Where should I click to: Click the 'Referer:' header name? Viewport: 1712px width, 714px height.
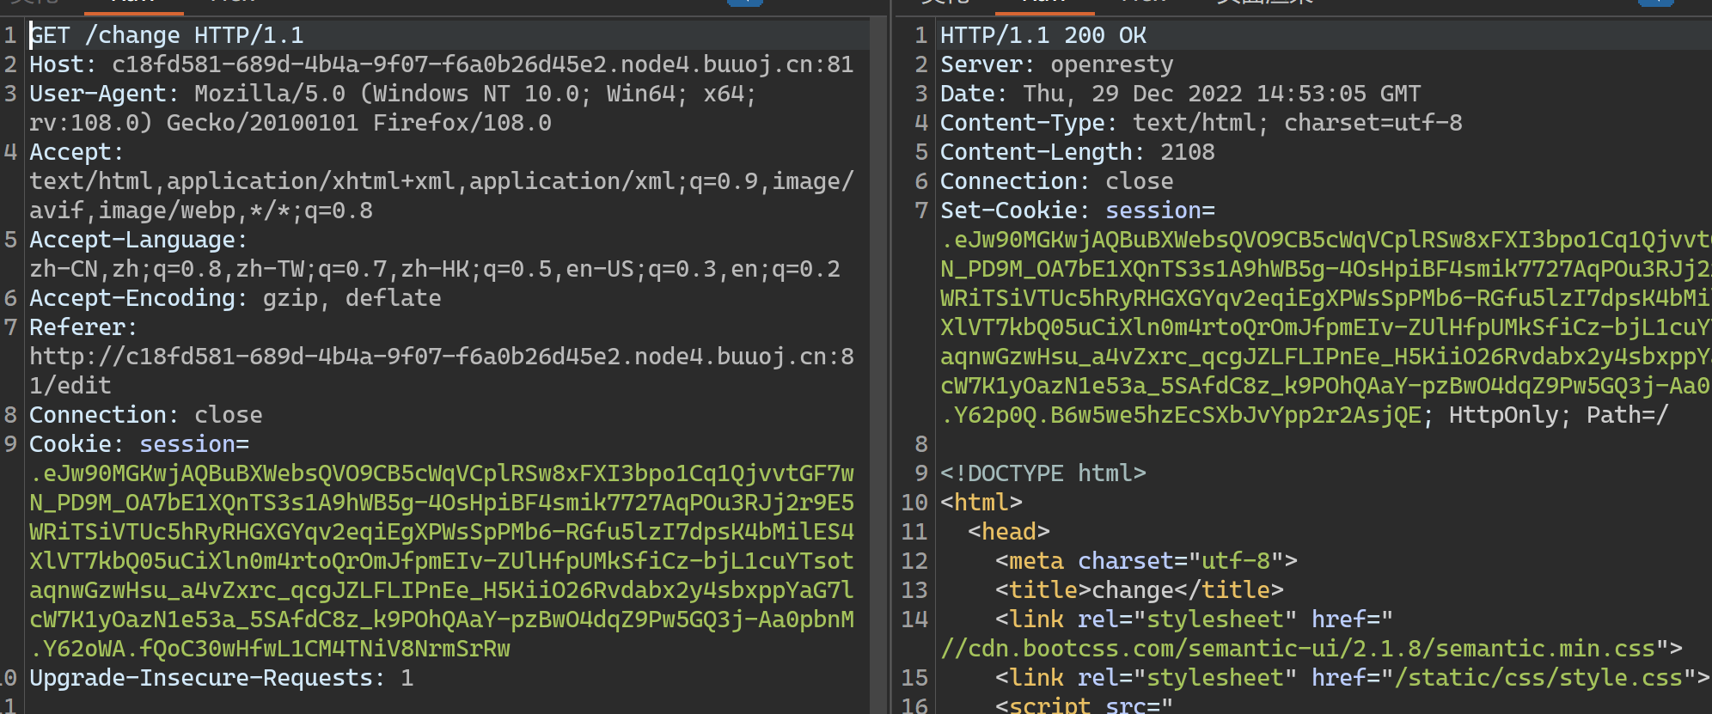83,327
